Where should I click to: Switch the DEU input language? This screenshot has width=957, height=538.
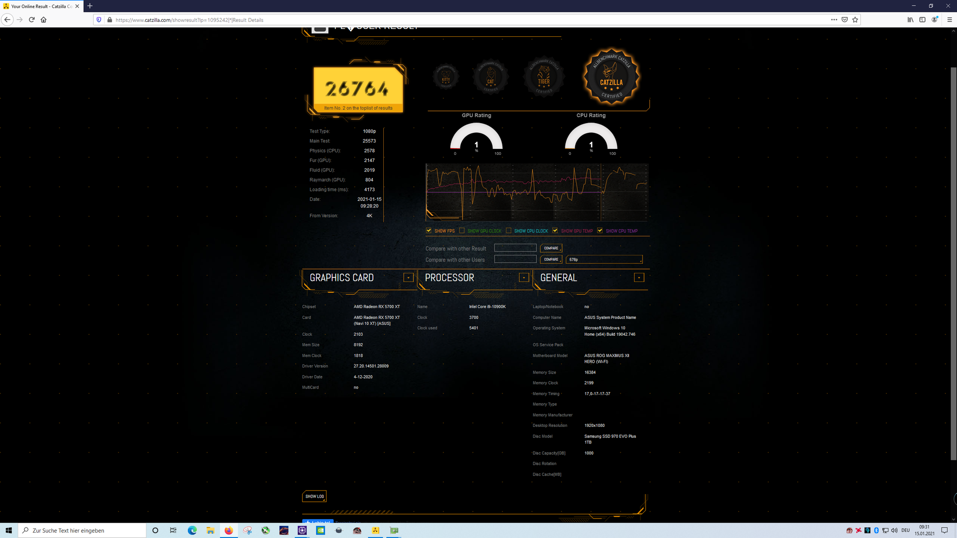click(x=906, y=530)
